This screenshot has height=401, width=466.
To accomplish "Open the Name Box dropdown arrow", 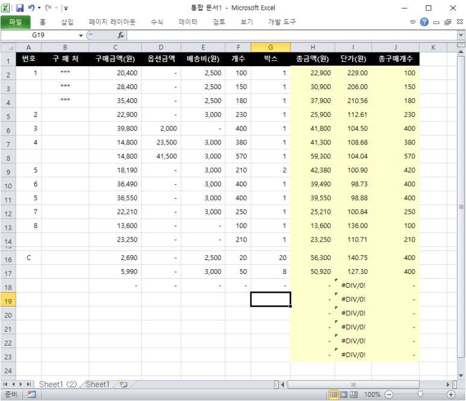I will coord(81,36).
